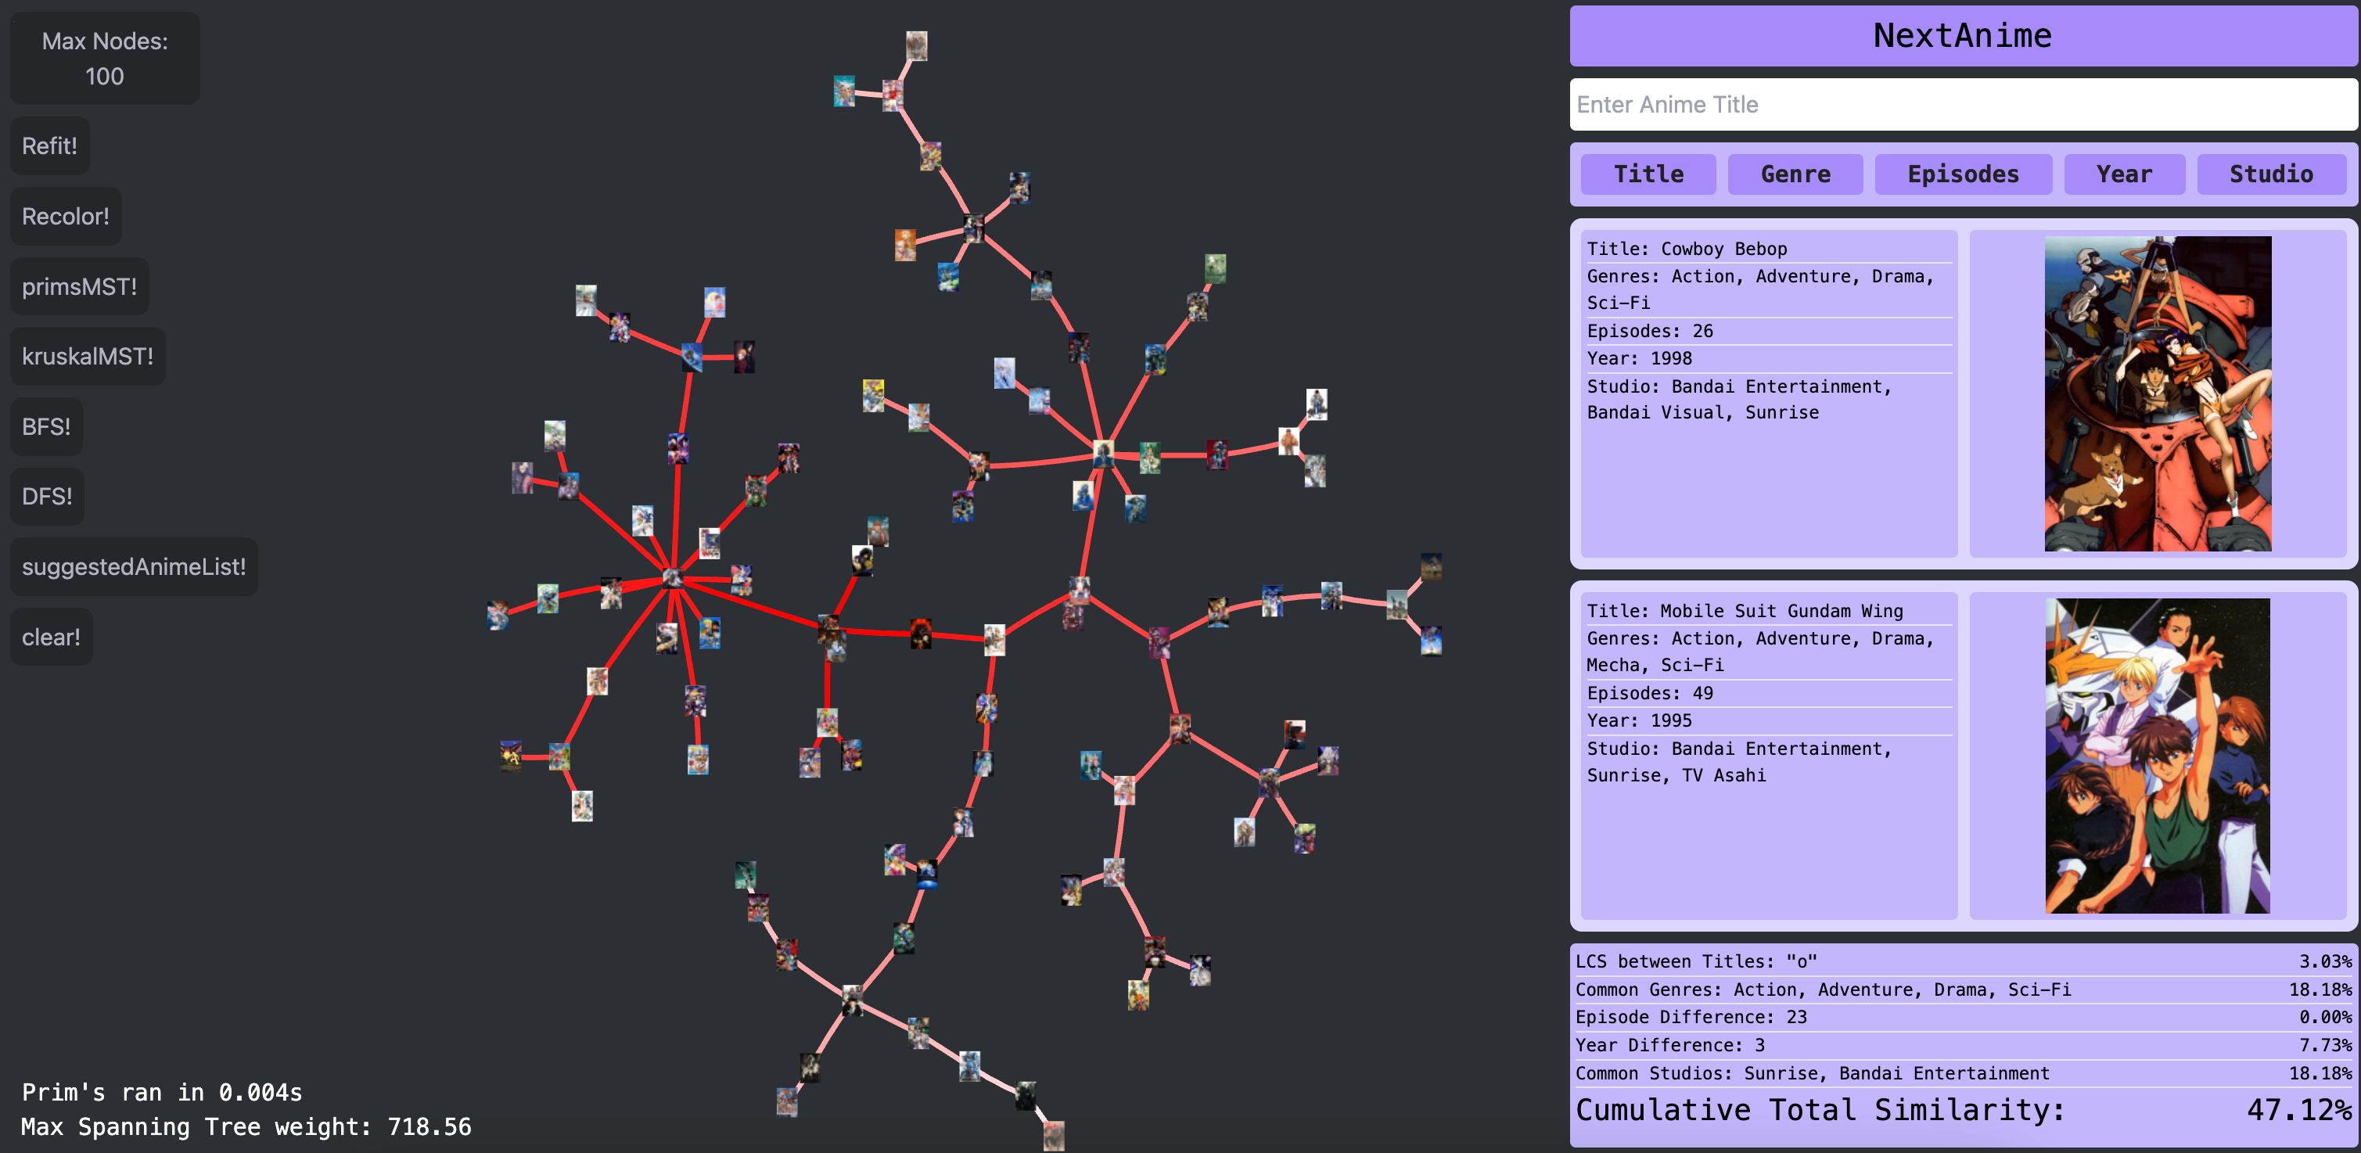Run kruskalMST! algorithm
This screenshot has width=2361, height=1153.
(87, 357)
